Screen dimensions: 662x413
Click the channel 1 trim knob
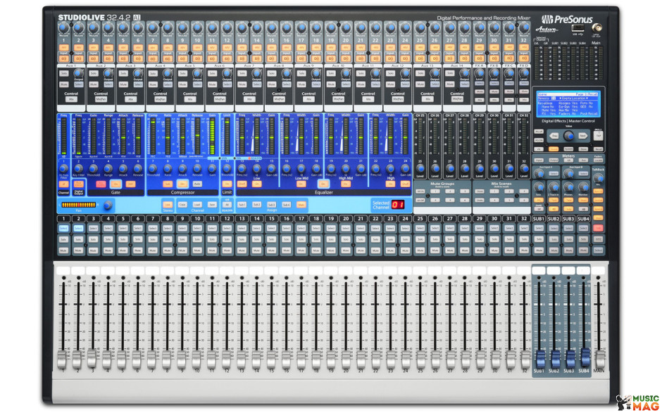(63, 28)
